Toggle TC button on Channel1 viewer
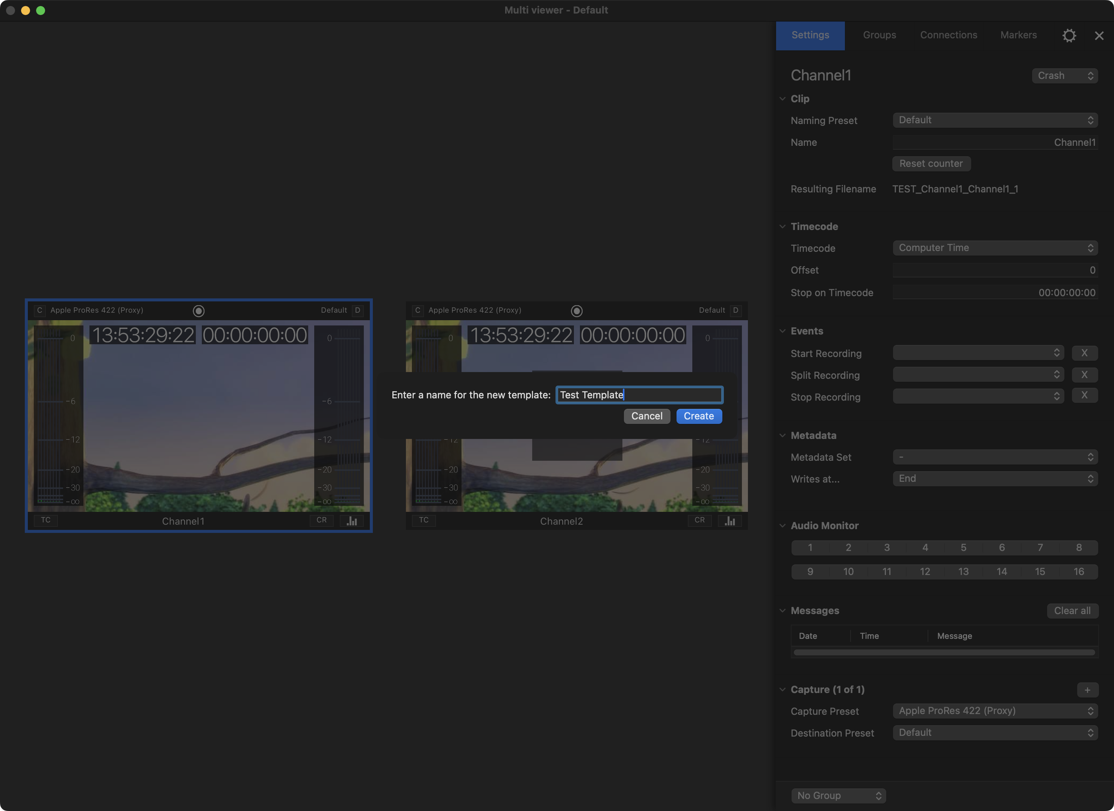The image size is (1114, 811). 46,520
